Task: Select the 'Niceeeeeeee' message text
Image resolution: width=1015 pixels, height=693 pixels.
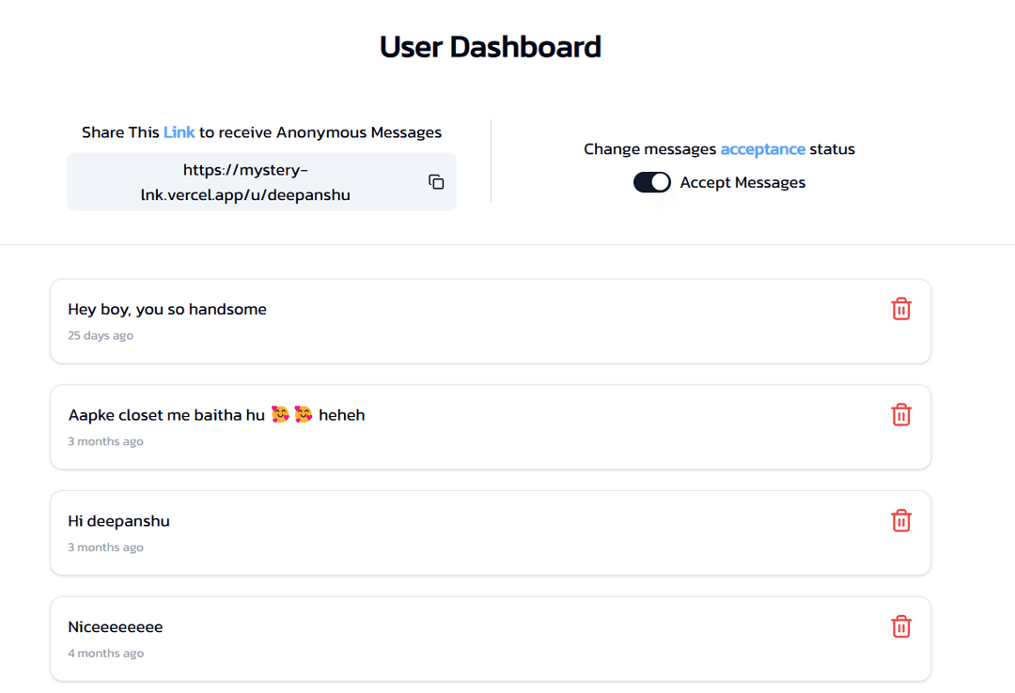Action: pos(116,627)
